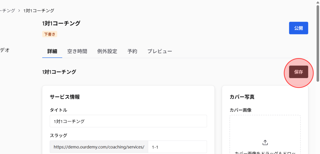Click the 公開 publish button

coord(298,28)
